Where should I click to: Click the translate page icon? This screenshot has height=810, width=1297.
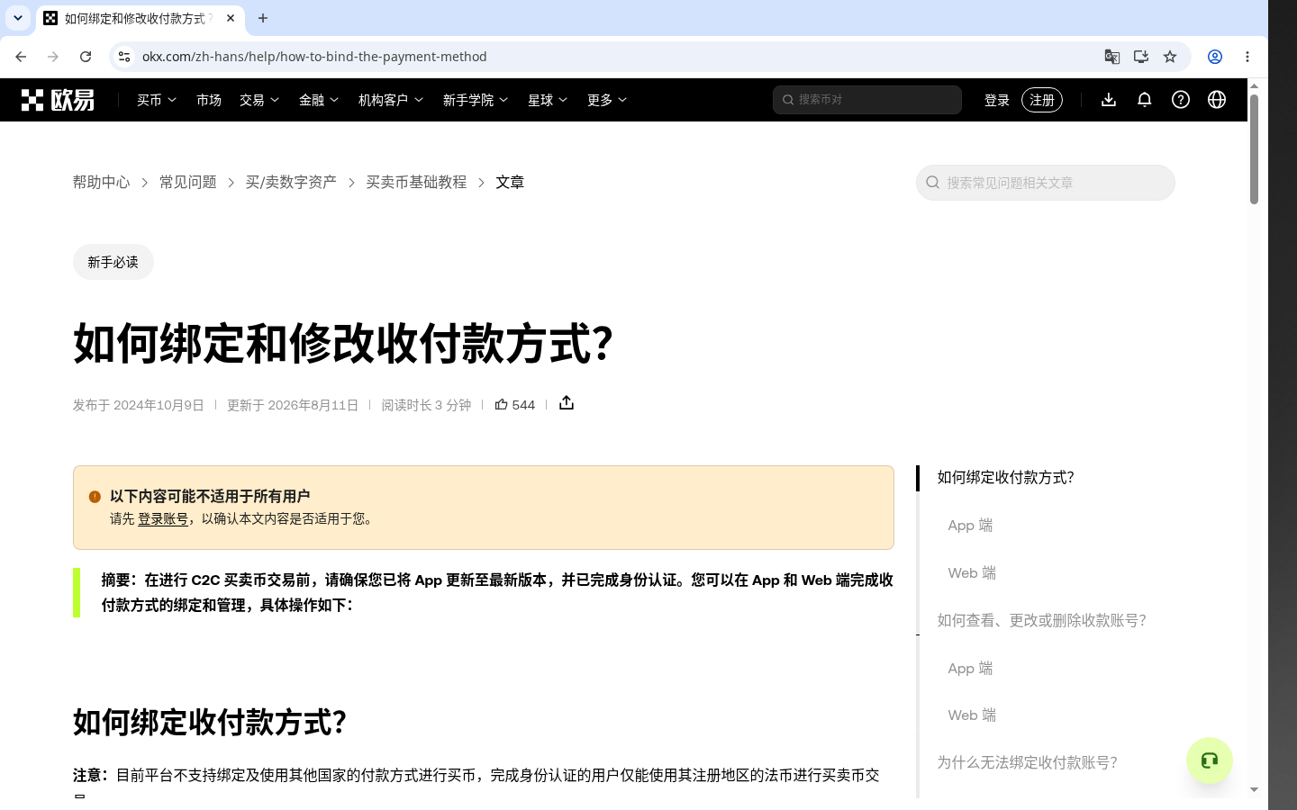(1112, 57)
